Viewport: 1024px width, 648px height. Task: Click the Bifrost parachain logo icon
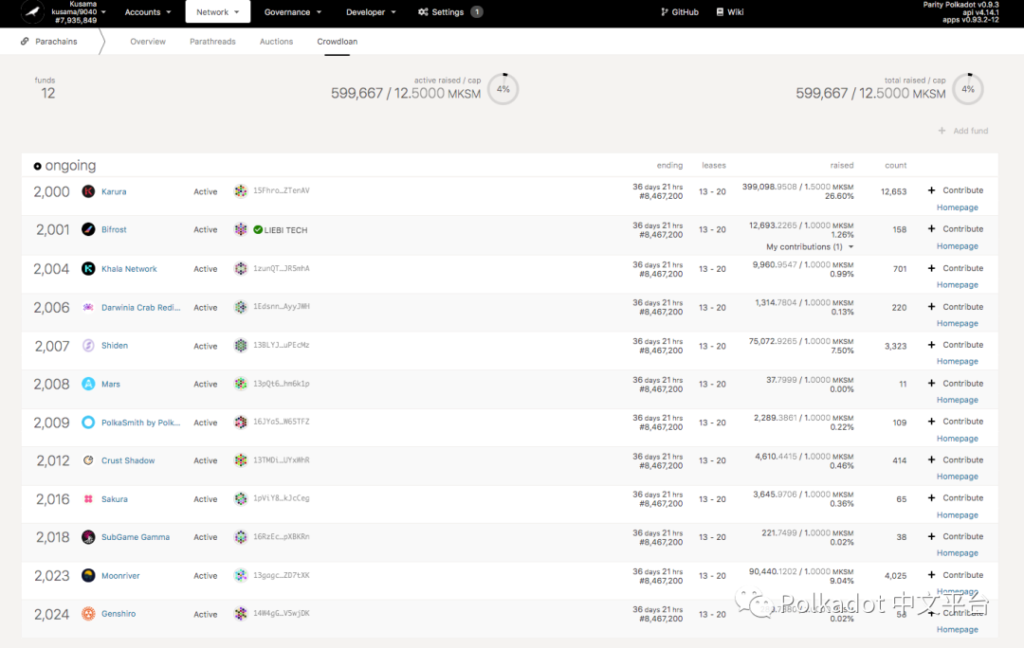[x=88, y=229]
